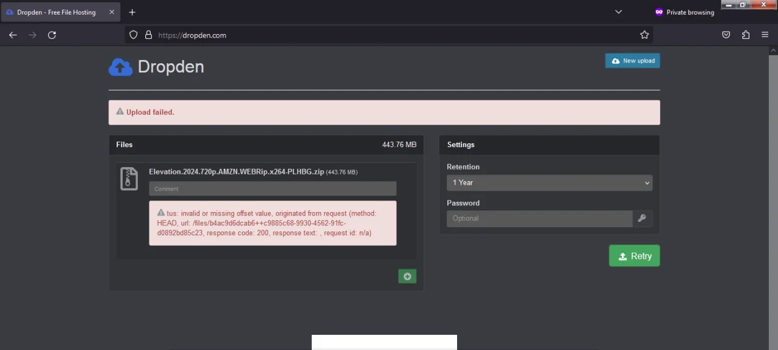
Task: Retry the failed upload
Action: coord(634,256)
